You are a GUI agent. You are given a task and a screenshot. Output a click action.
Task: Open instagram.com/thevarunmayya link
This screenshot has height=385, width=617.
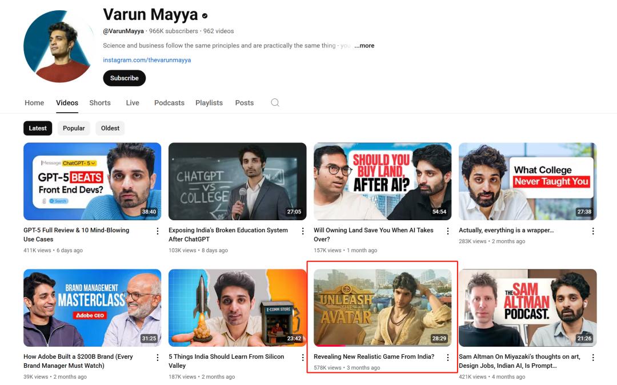click(x=147, y=60)
